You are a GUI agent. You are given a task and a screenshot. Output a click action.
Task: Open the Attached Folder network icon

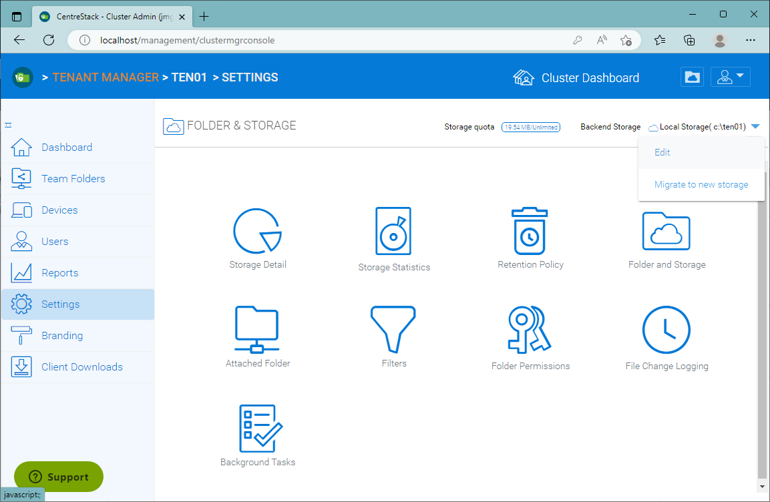pyautogui.click(x=257, y=330)
